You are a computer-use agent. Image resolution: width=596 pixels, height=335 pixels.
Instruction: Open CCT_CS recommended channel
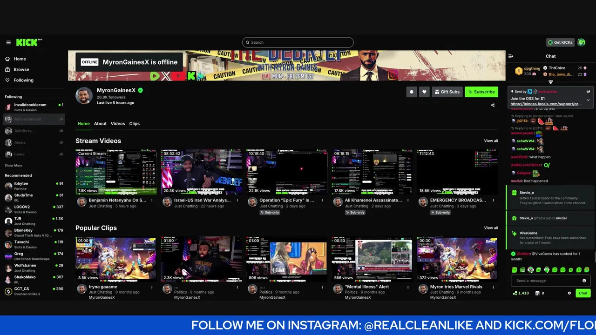coord(34,291)
